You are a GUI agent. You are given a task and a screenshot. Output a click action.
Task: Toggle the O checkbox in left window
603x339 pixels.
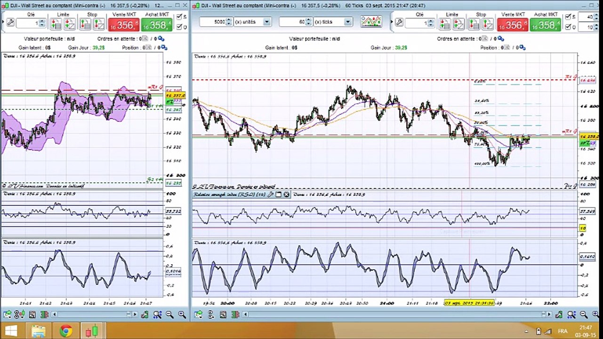click(x=178, y=27)
